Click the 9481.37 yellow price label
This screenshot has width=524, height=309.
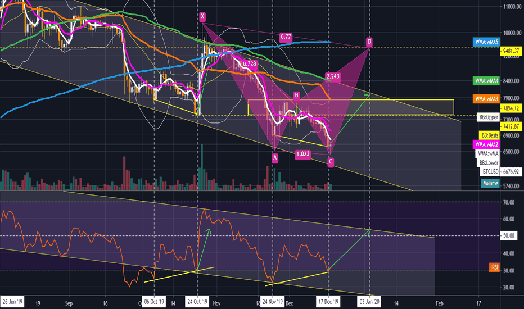pos(511,51)
